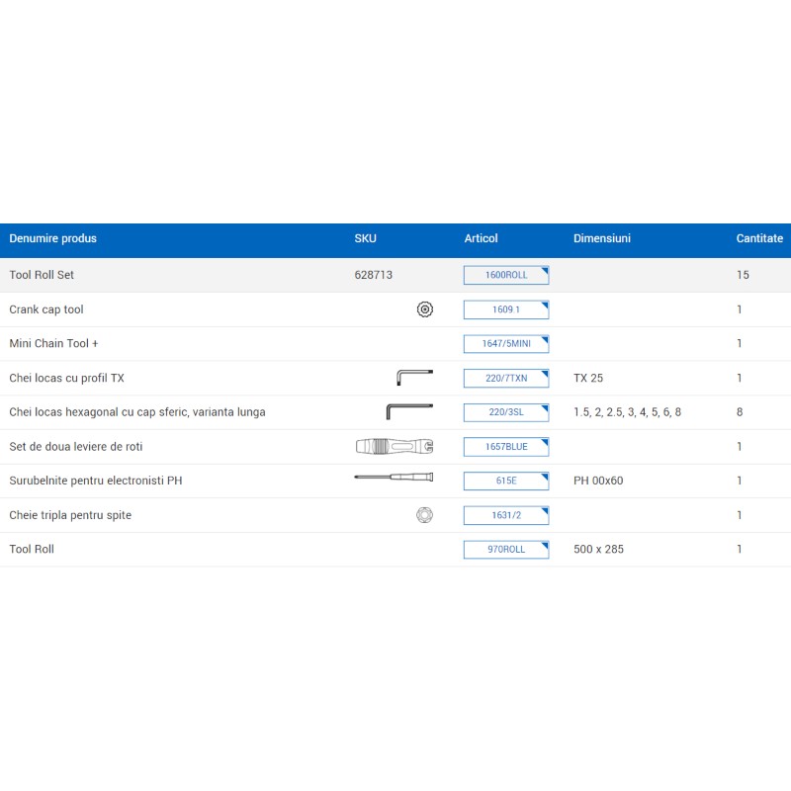Click the SKU column header
The width and height of the screenshot is (791, 791).
tap(365, 238)
